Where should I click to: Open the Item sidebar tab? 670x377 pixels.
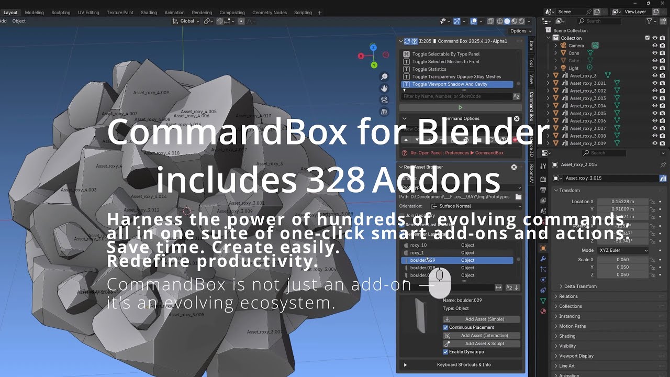(531, 46)
